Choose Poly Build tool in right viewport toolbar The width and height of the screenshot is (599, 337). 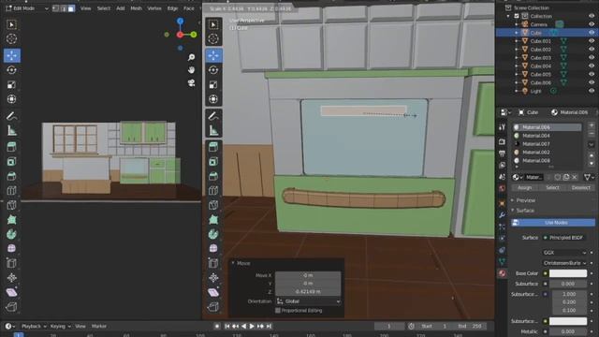(x=213, y=219)
